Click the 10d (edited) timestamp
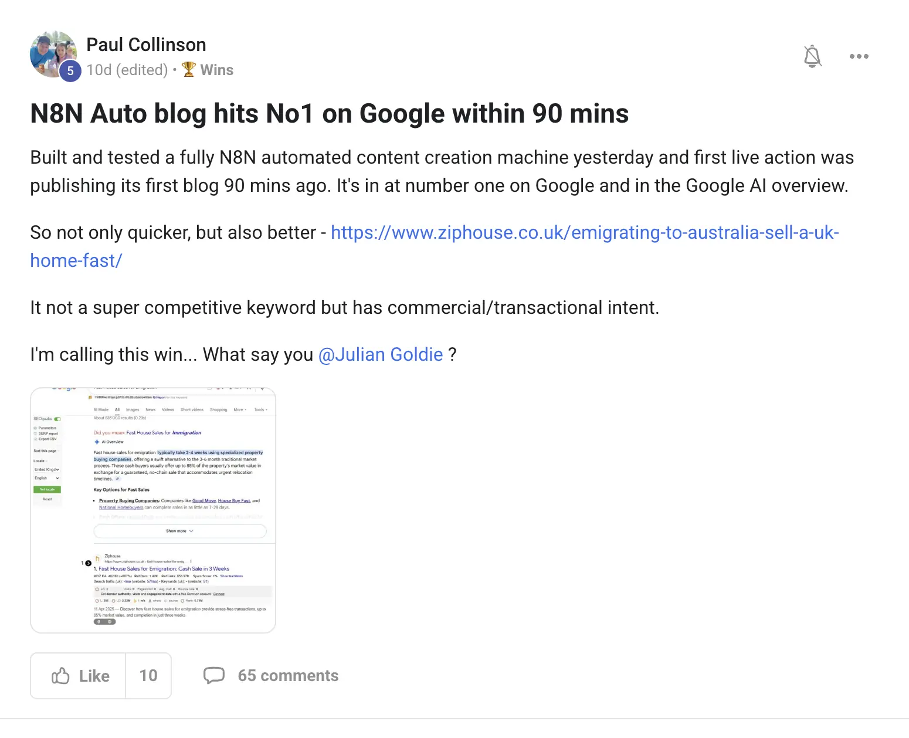The image size is (909, 738). (x=127, y=70)
